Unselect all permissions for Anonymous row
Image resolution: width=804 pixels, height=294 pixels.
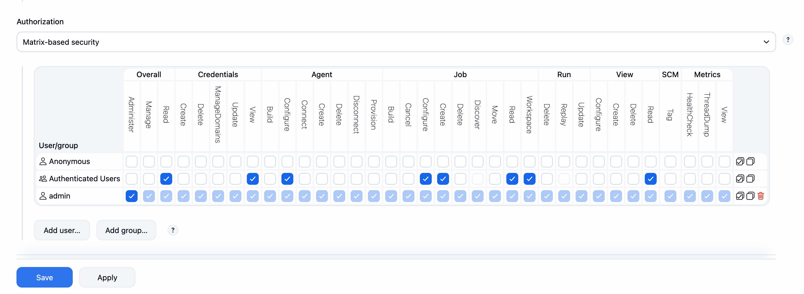tap(750, 161)
